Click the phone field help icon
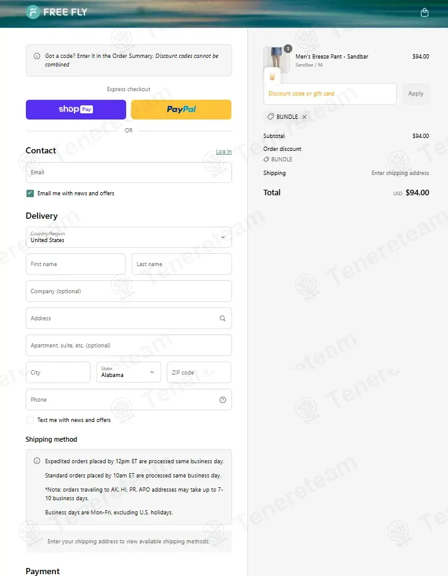 click(x=222, y=400)
